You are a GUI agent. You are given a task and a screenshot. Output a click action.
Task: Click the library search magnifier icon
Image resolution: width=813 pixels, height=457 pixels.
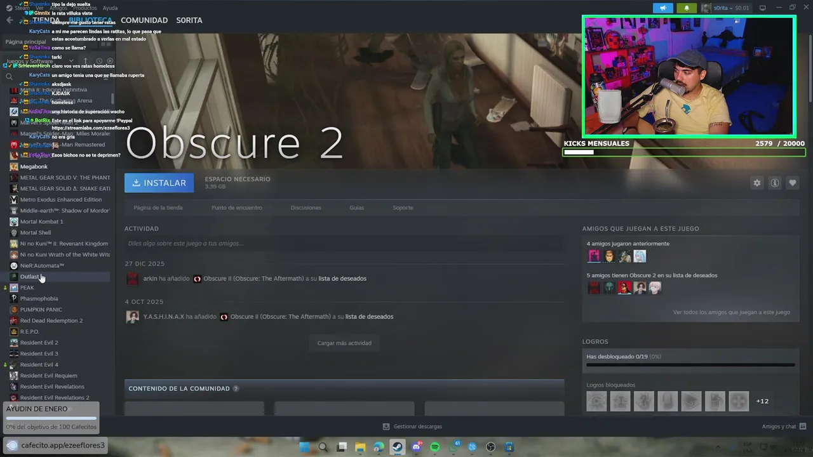(x=9, y=77)
